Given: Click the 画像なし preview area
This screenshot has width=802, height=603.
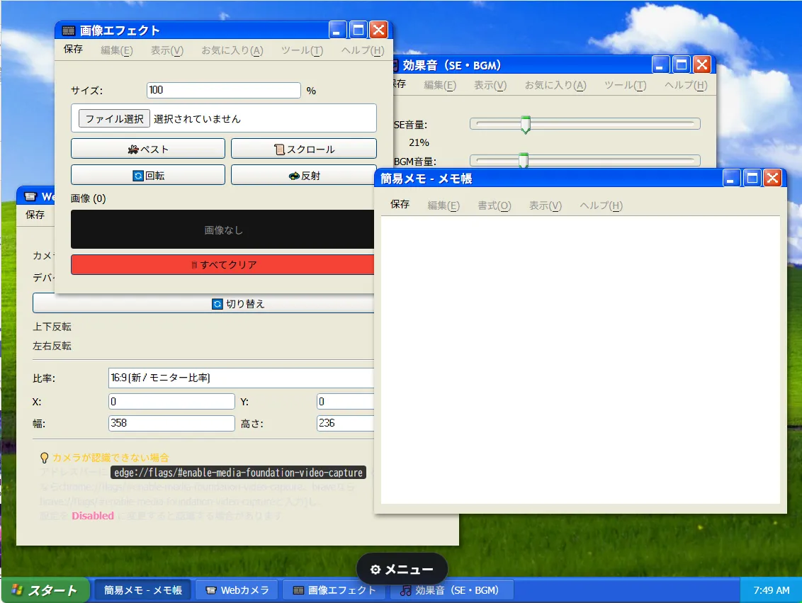Looking at the screenshot, I should click(x=222, y=230).
